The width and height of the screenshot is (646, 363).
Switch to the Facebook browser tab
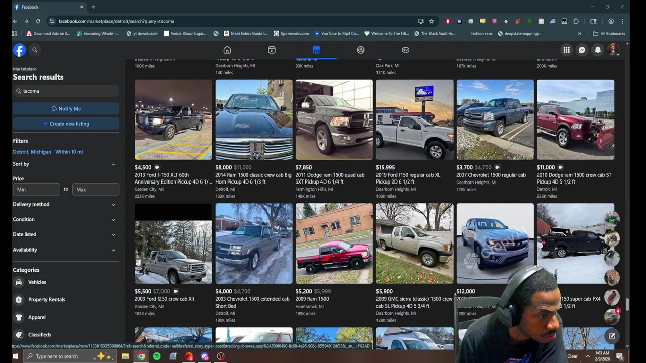click(49, 7)
